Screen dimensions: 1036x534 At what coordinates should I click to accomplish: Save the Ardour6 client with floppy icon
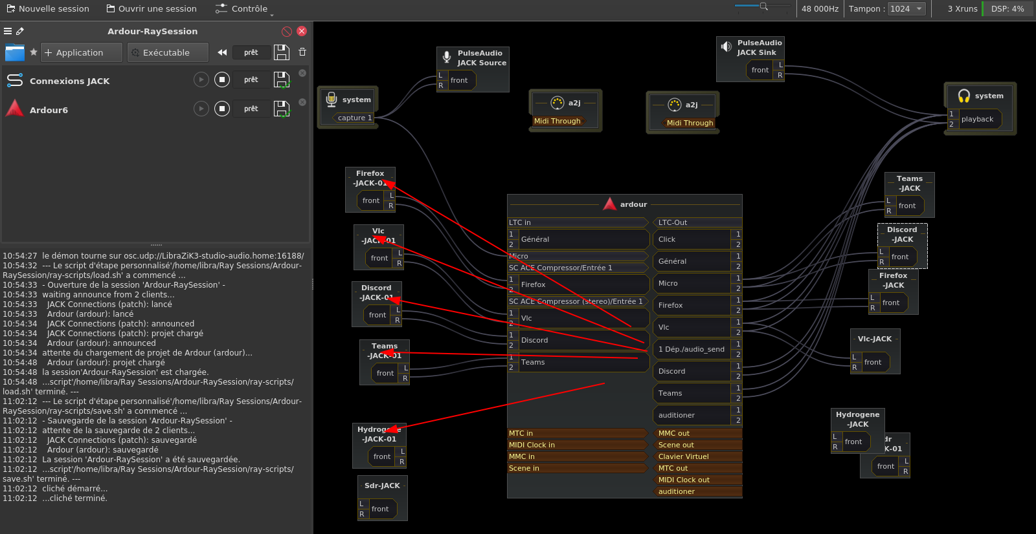tap(281, 109)
